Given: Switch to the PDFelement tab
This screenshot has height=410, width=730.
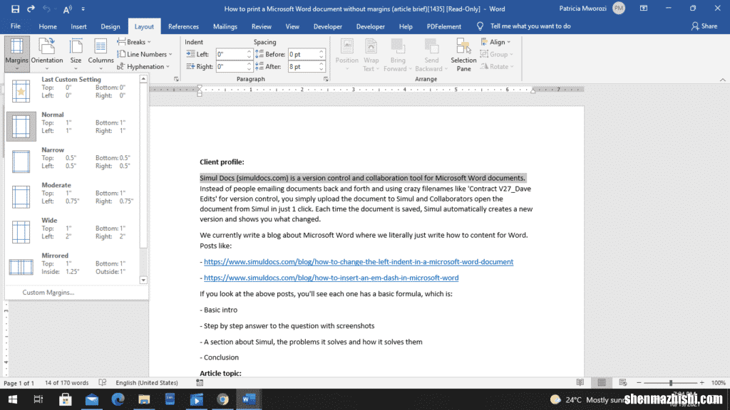Looking at the screenshot, I should pos(443,26).
